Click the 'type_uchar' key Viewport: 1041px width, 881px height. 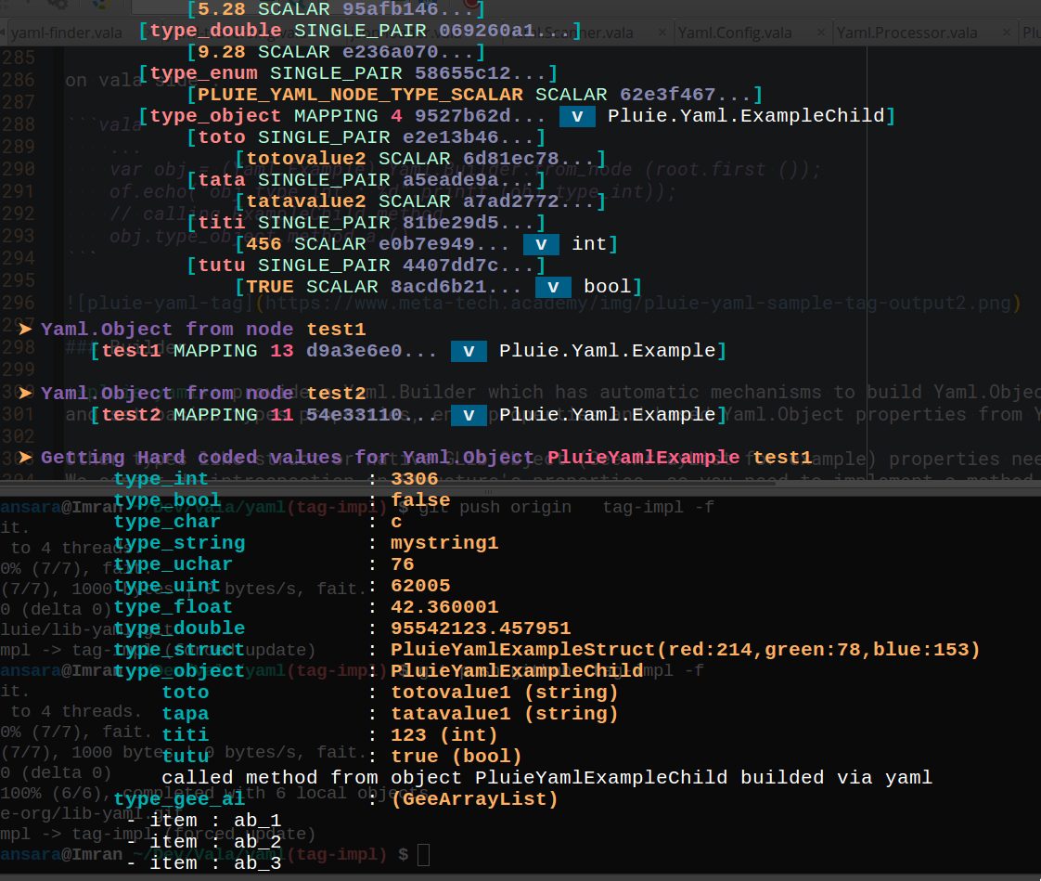173,564
